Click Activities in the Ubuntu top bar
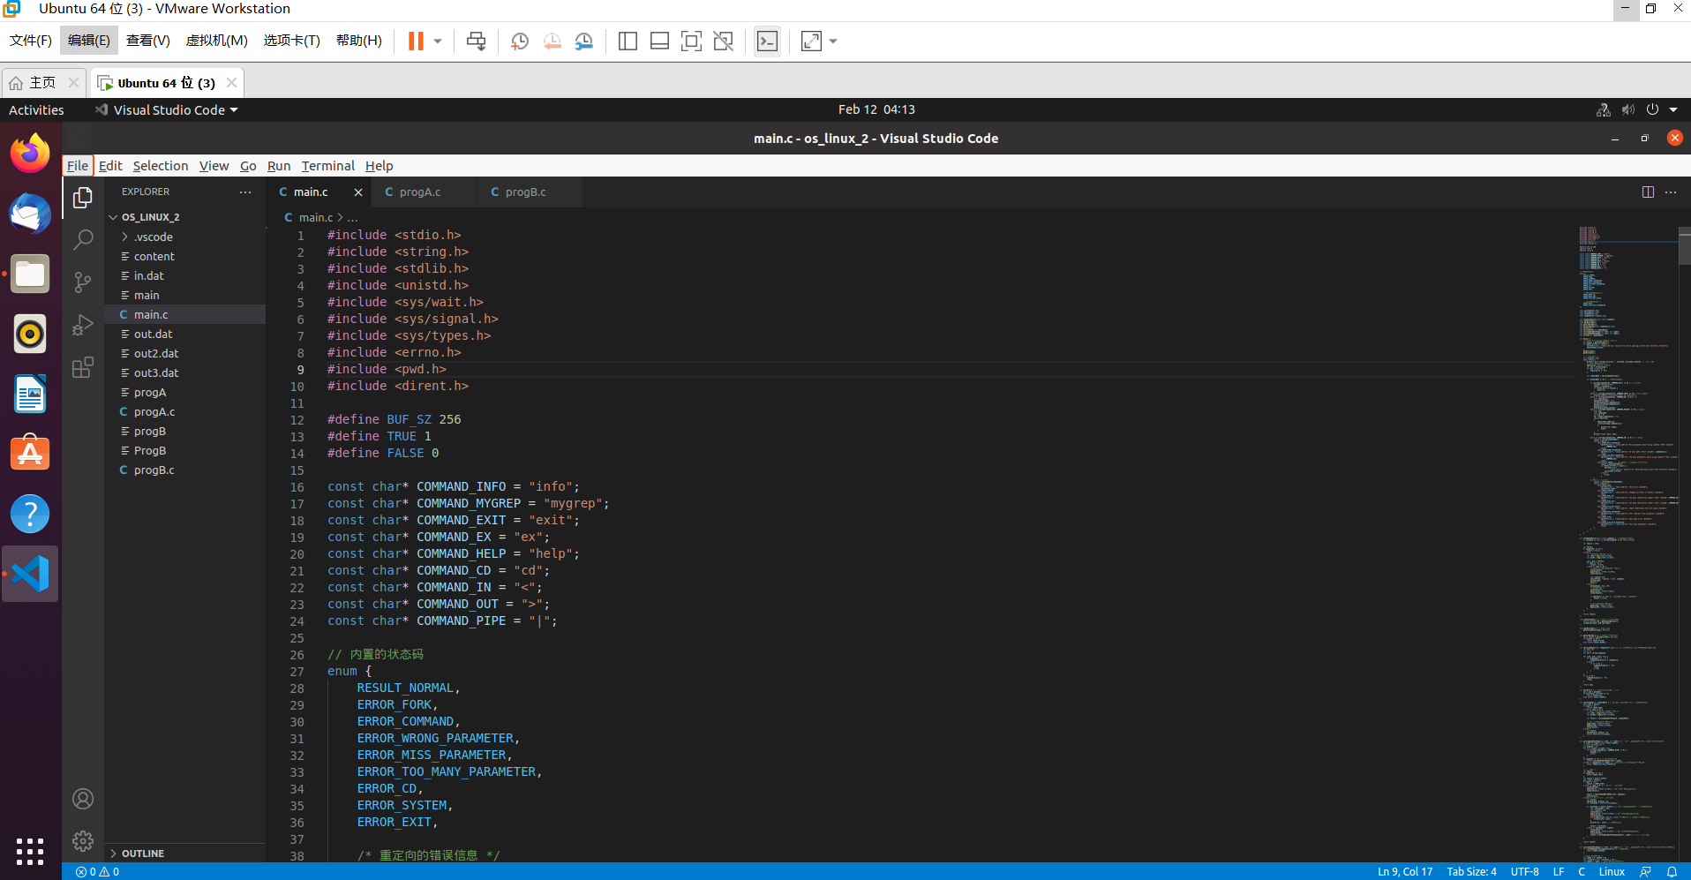The height and width of the screenshot is (880, 1691). pos(36,109)
